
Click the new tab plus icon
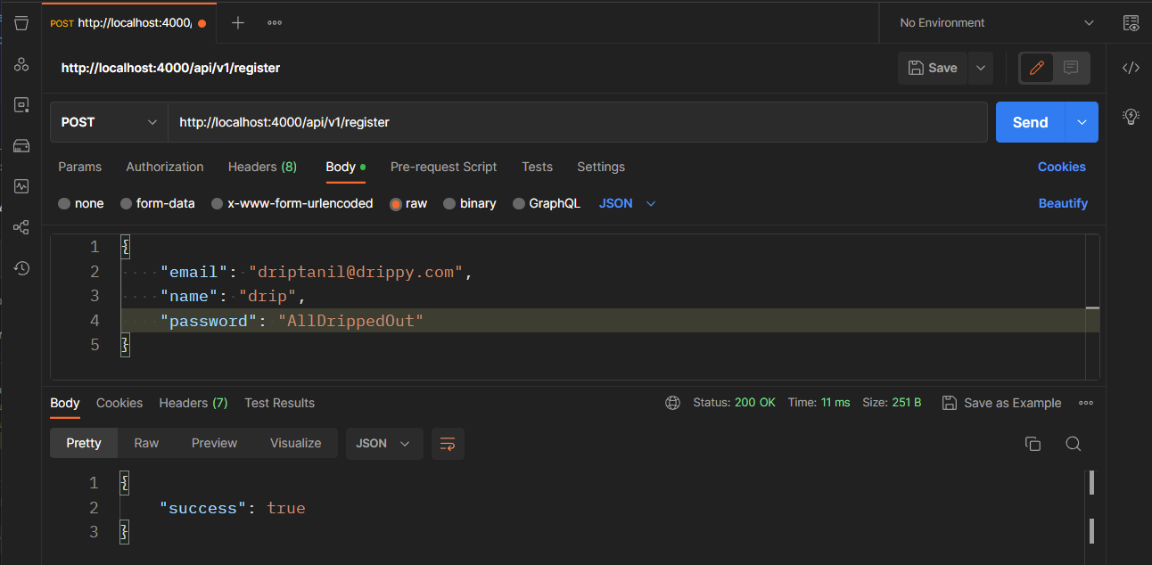coord(238,23)
